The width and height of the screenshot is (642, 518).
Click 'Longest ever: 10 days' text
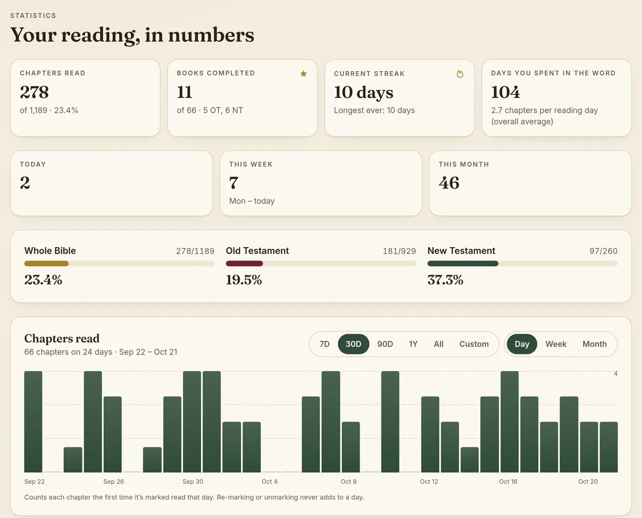point(374,110)
